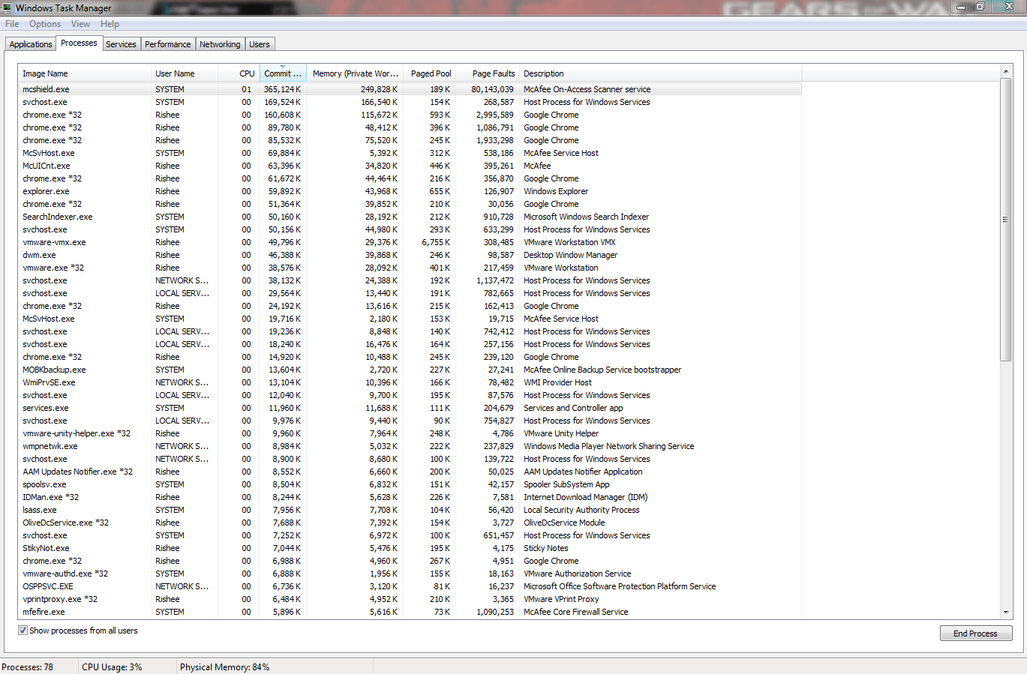Select the wmpnetwk.exe process
This screenshot has width=1027, height=674.
pyautogui.click(x=410, y=446)
